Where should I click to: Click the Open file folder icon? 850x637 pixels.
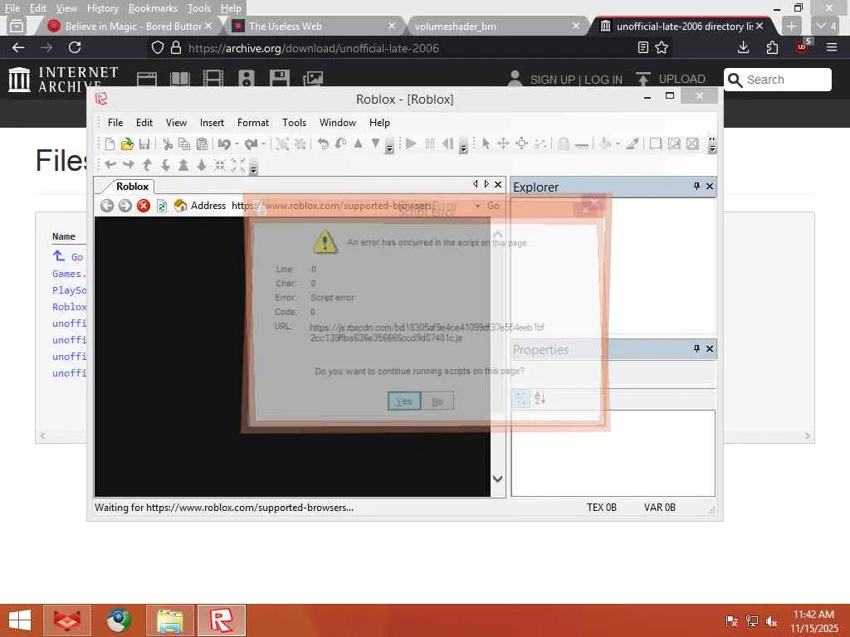pos(127,143)
